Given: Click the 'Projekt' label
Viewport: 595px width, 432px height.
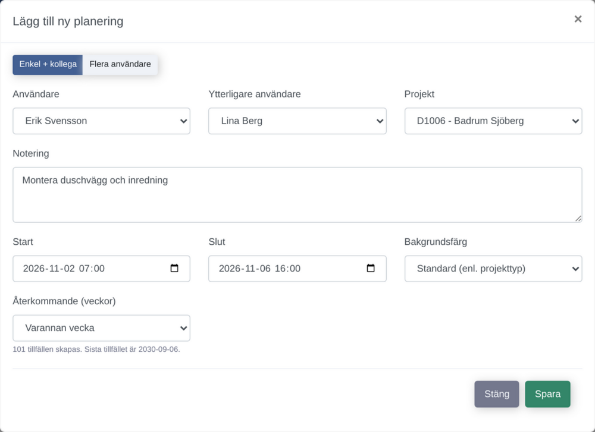Looking at the screenshot, I should point(419,94).
